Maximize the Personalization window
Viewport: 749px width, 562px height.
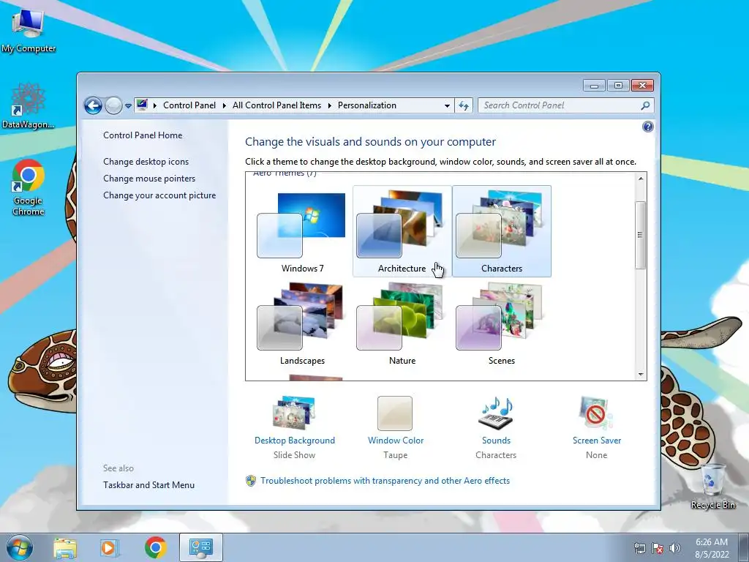tap(618, 86)
